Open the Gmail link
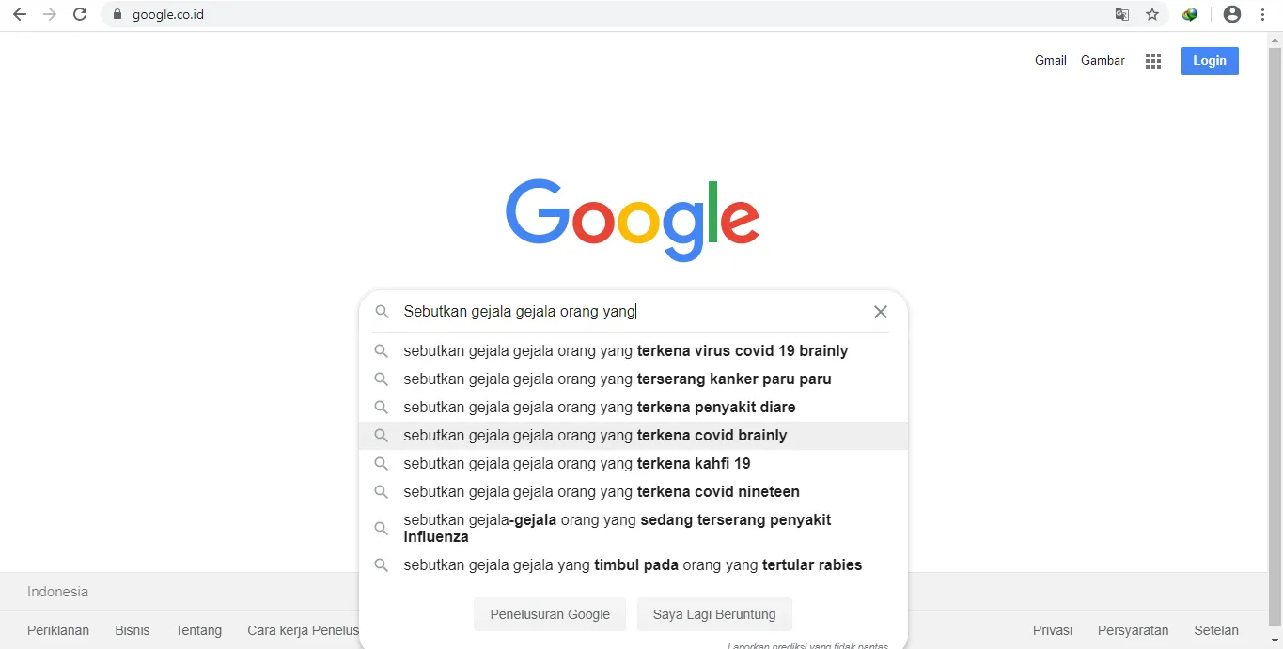The height and width of the screenshot is (649, 1283). pyautogui.click(x=1051, y=61)
